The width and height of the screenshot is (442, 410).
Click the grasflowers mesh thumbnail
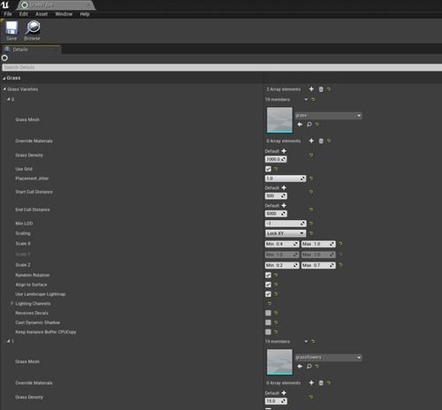tap(279, 361)
